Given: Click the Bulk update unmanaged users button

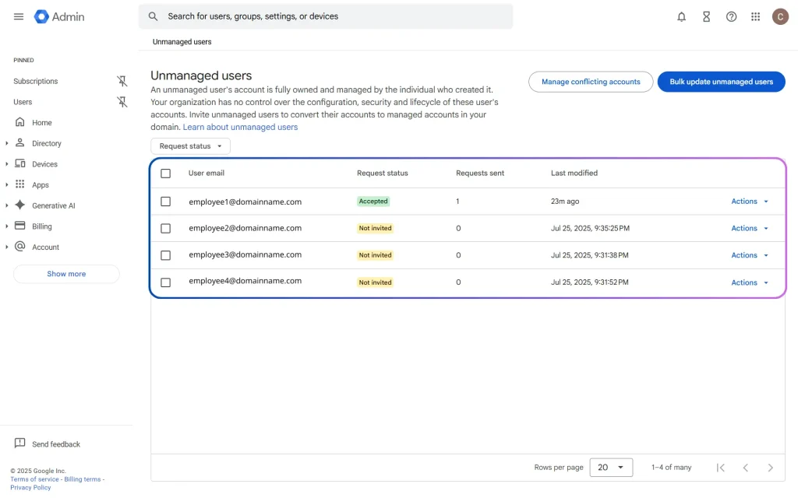Looking at the screenshot, I should pos(721,82).
